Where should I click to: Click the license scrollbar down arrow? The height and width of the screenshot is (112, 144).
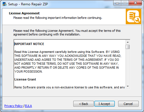coord(128,86)
